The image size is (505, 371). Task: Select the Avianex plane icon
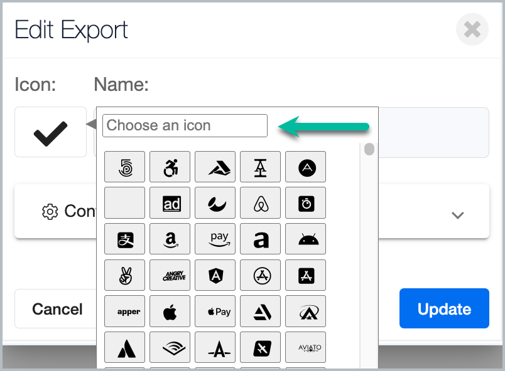click(260, 347)
